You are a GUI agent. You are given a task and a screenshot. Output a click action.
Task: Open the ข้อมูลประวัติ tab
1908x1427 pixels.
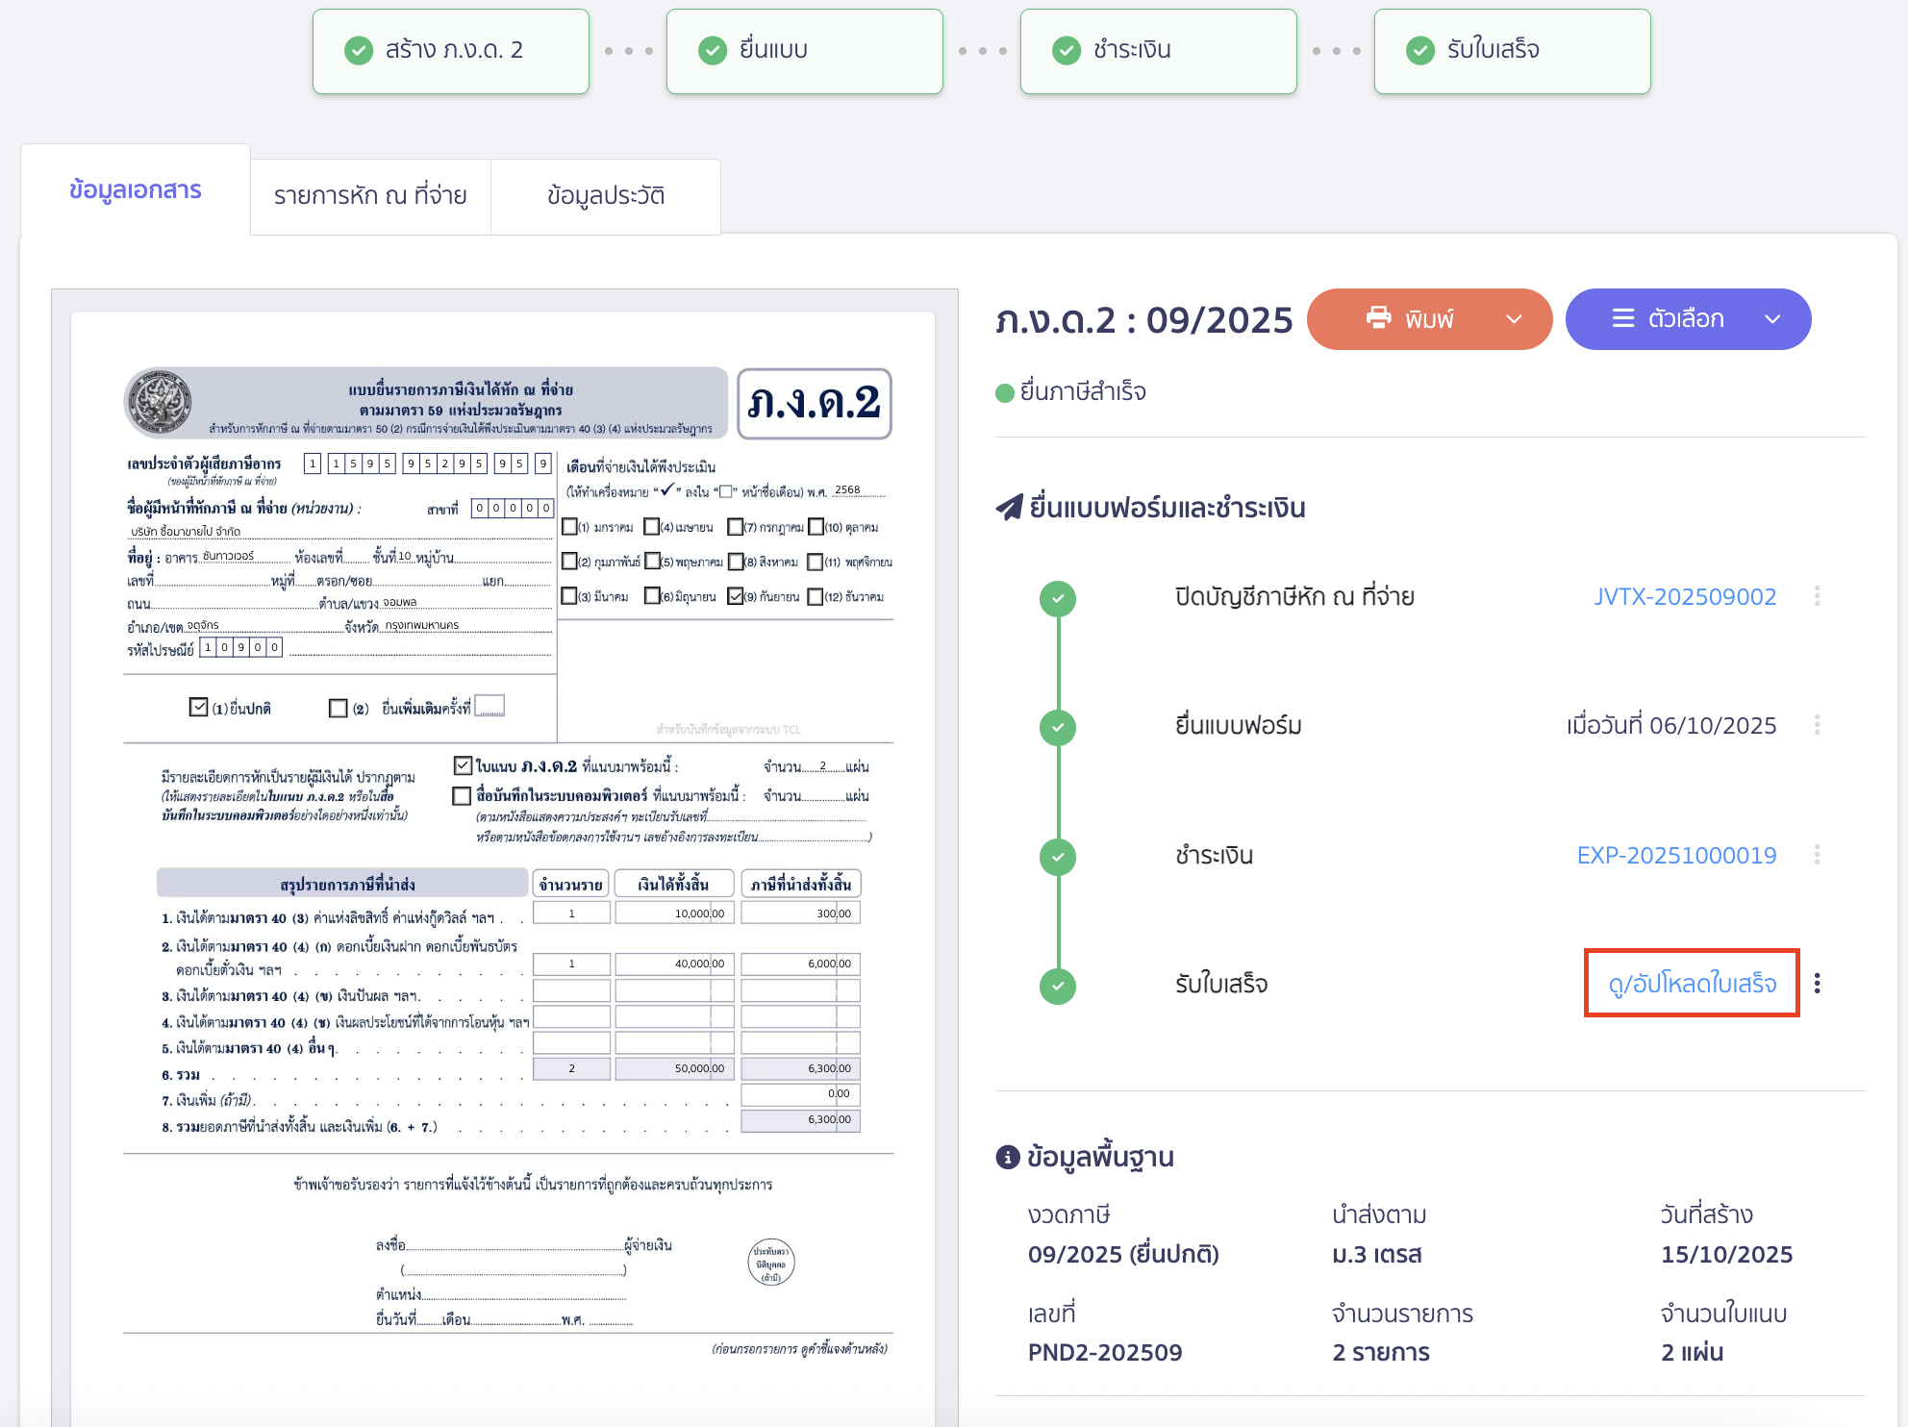tap(606, 196)
